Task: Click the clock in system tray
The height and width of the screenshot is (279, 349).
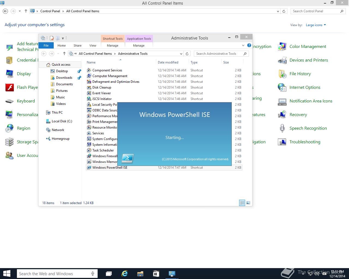Action: coord(337,274)
